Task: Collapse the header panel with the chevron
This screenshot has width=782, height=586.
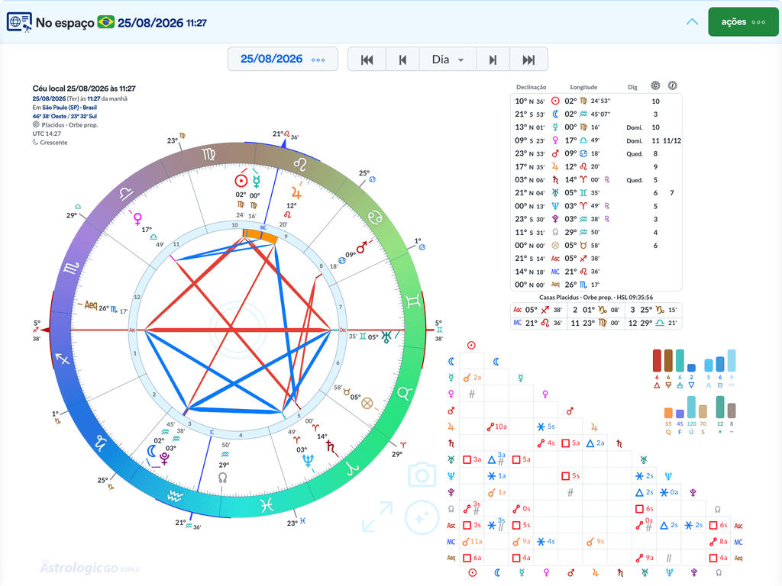Action: coord(692,22)
